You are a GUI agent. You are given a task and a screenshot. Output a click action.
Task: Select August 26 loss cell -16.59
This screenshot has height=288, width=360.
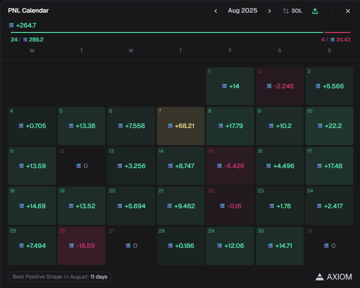coord(81,246)
